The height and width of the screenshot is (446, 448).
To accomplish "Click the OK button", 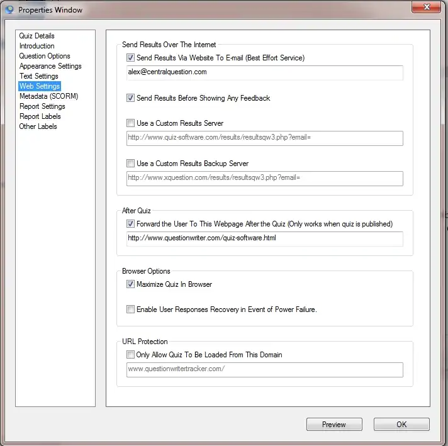I will click(401, 425).
